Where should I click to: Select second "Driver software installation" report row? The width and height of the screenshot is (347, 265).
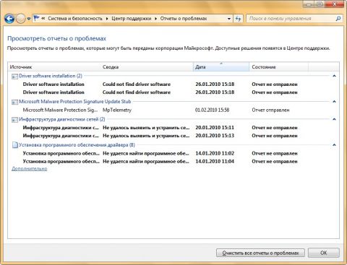(173, 92)
